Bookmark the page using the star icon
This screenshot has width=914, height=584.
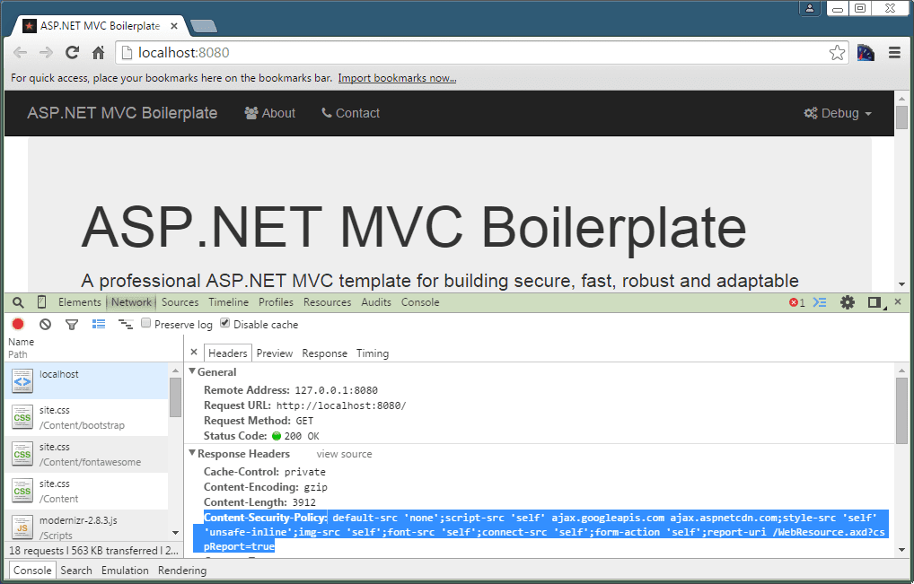click(837, 52)
